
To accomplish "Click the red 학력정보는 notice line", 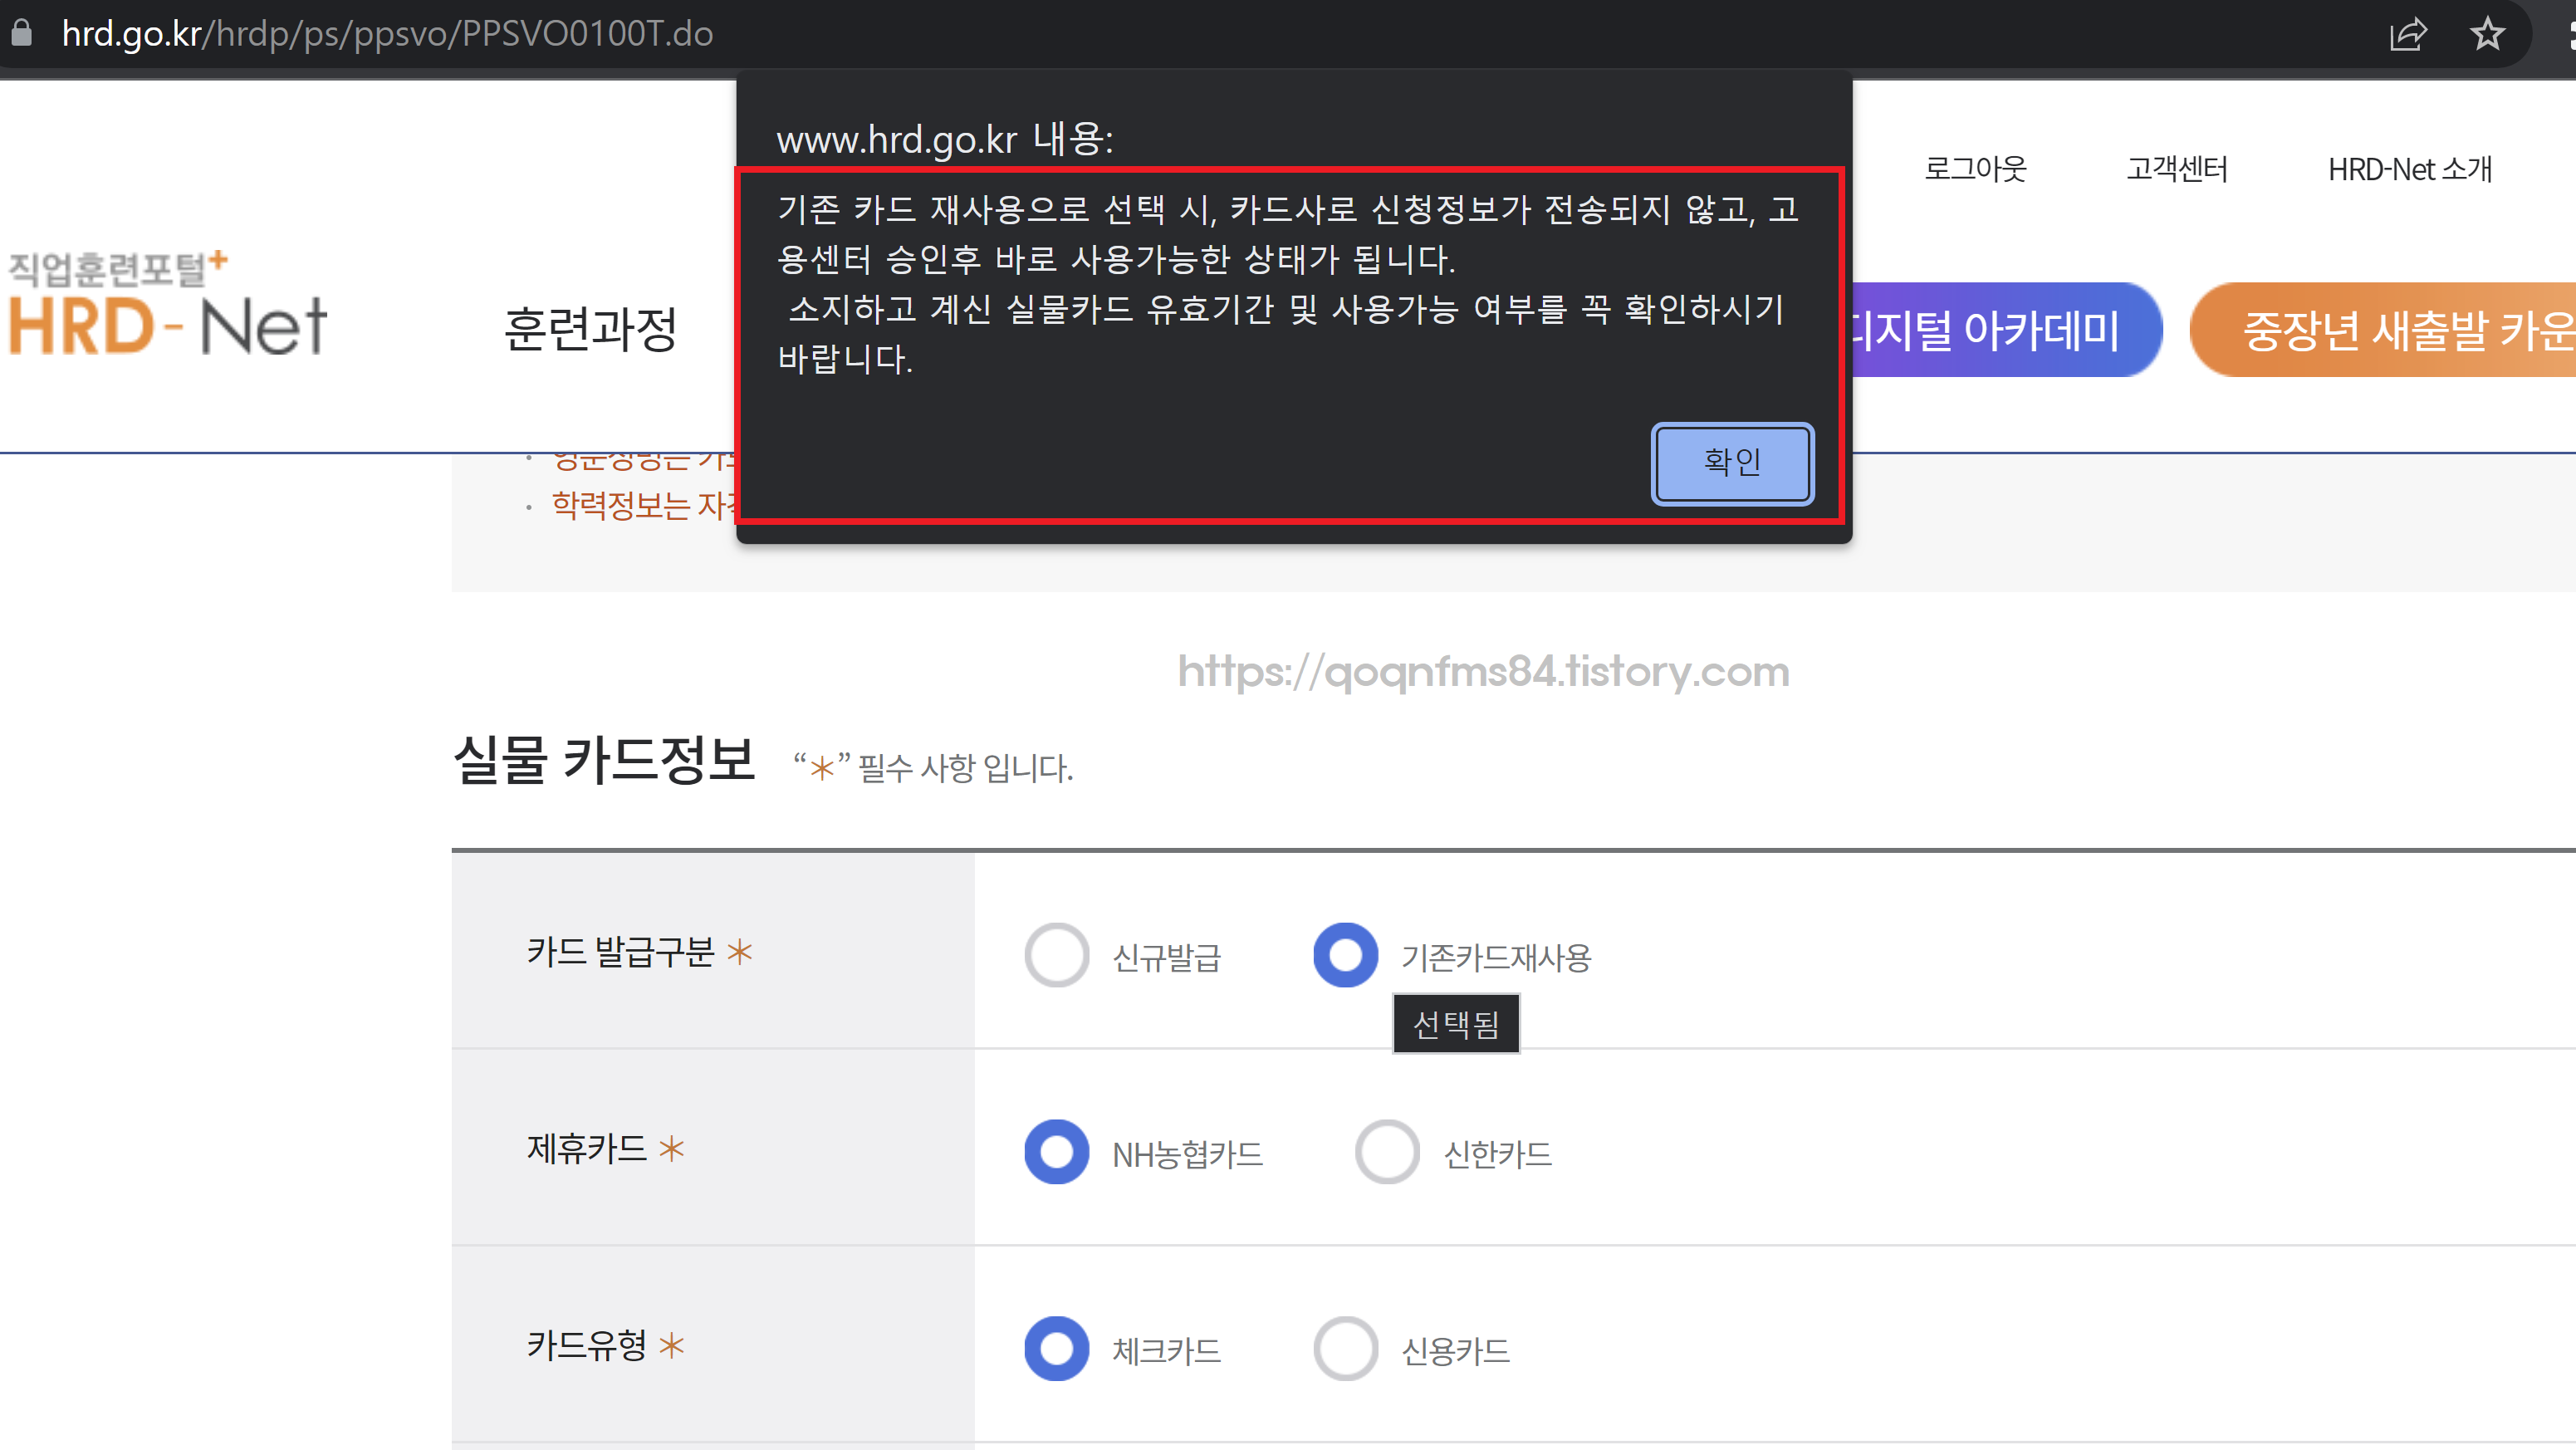I will pos(644,506).
